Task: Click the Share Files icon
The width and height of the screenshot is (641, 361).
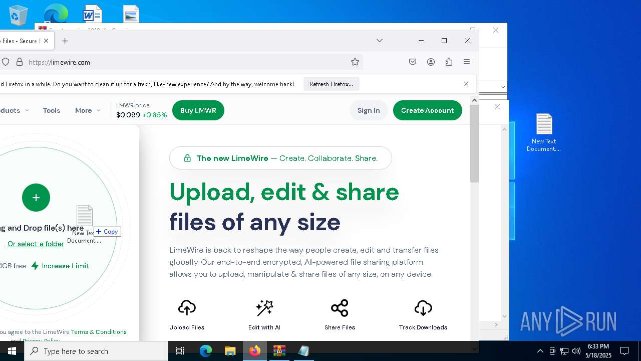Action: pyautogui.click(x=340, y=308)
